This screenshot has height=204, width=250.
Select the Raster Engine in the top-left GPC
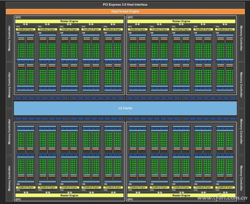pos(69,21)
